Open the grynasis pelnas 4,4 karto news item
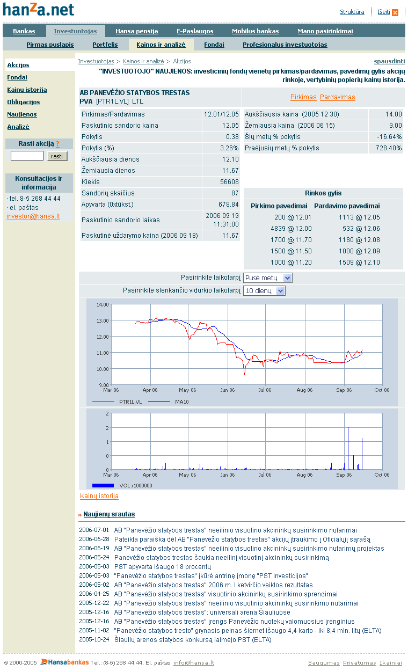This screenshot has width=408, height=671. 248,630
